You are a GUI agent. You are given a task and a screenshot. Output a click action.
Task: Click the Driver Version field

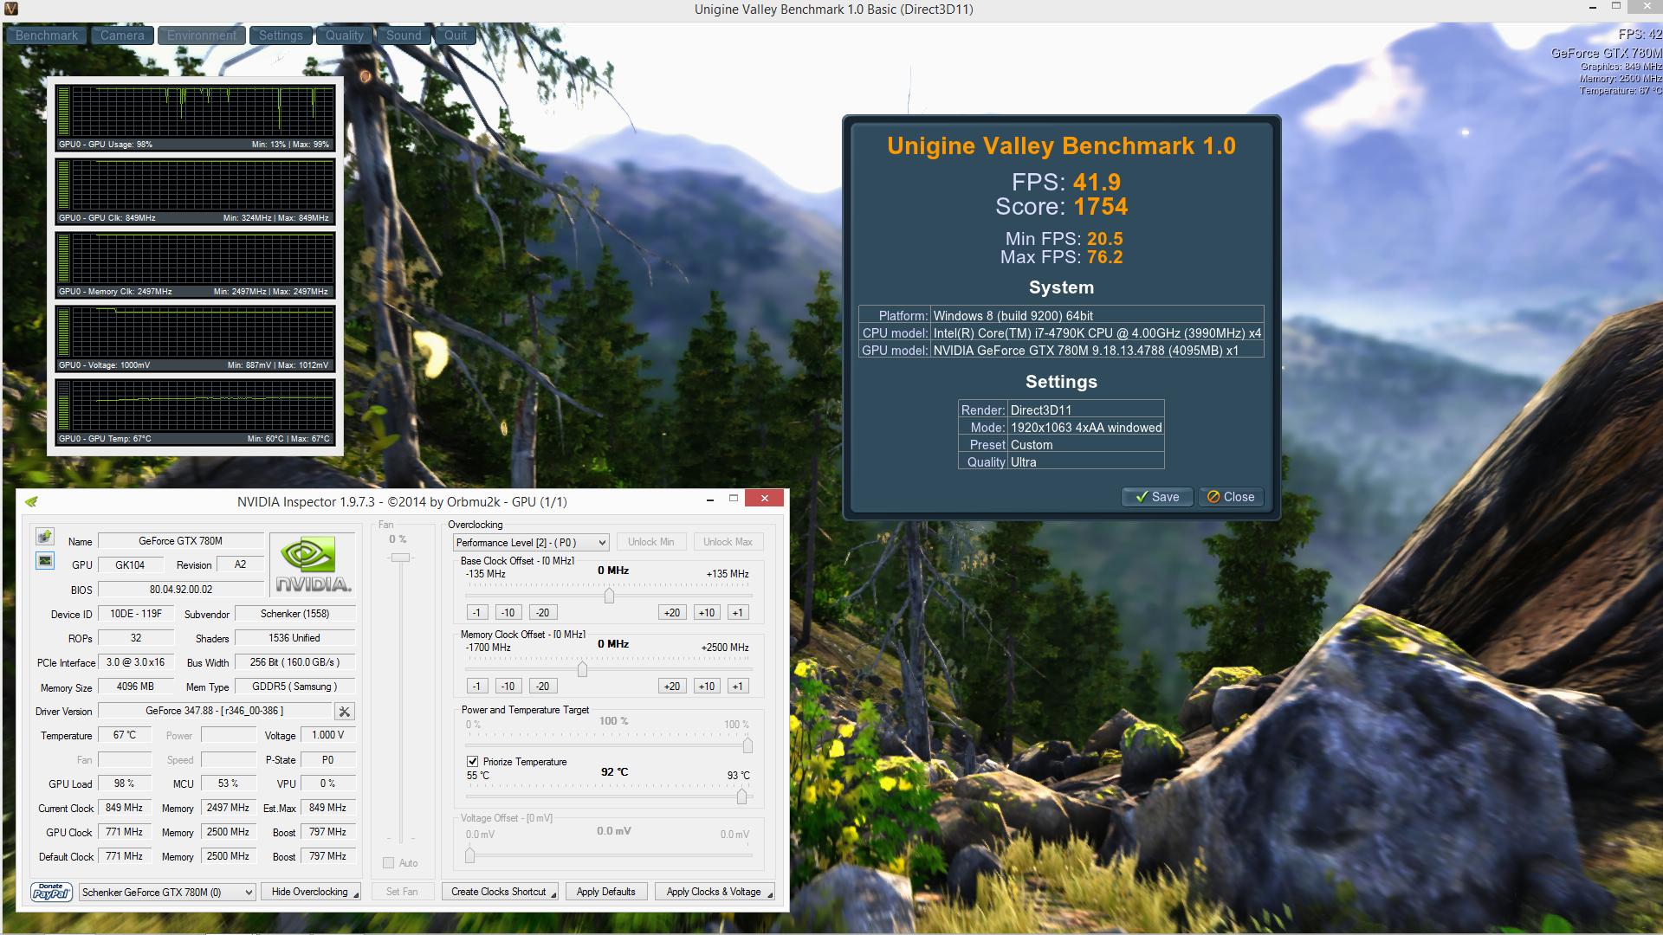(x=215, y=711)
